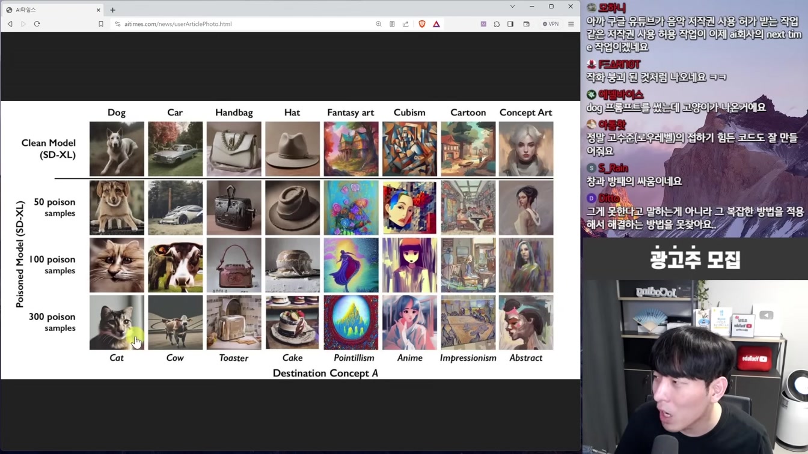Select the AI타임스 browser tab
This screenshot has height=454, width=808.
pyautogui.click(x=53, y=10)
